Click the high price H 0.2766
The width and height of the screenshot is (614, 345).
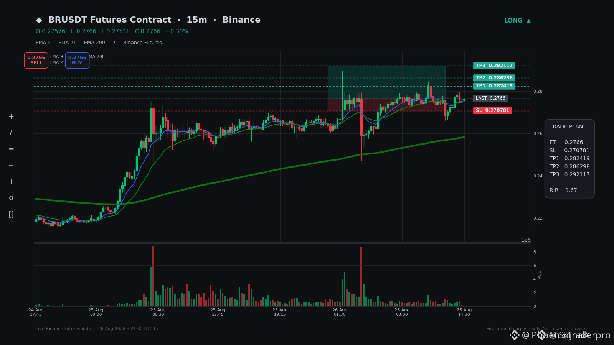click(x=83, y=31)
